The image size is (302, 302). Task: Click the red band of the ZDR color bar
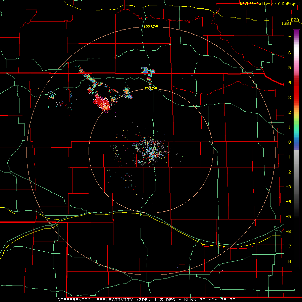pos(296,91)
